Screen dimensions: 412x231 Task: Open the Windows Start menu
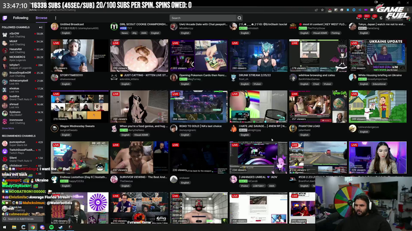[5, 227]
